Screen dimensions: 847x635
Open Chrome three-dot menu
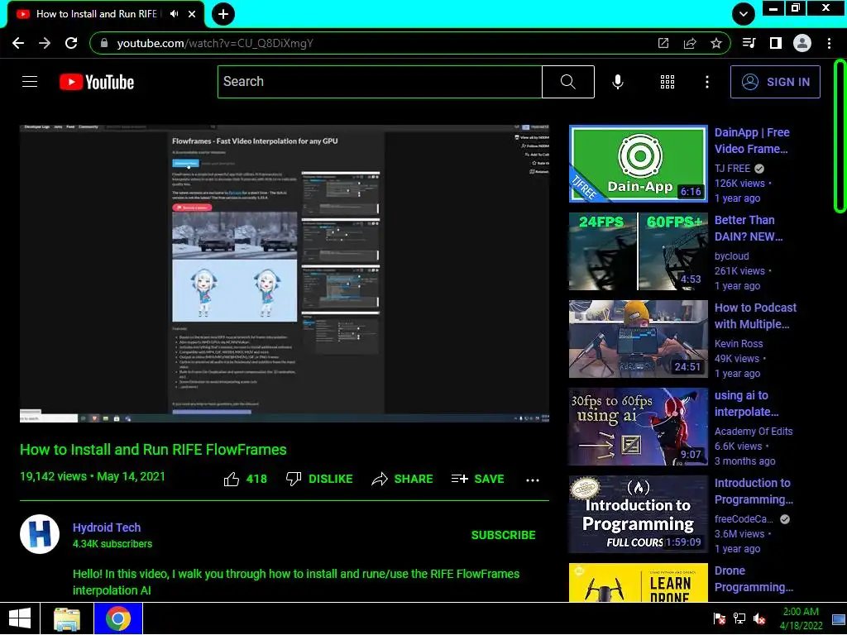coord(829,43)
